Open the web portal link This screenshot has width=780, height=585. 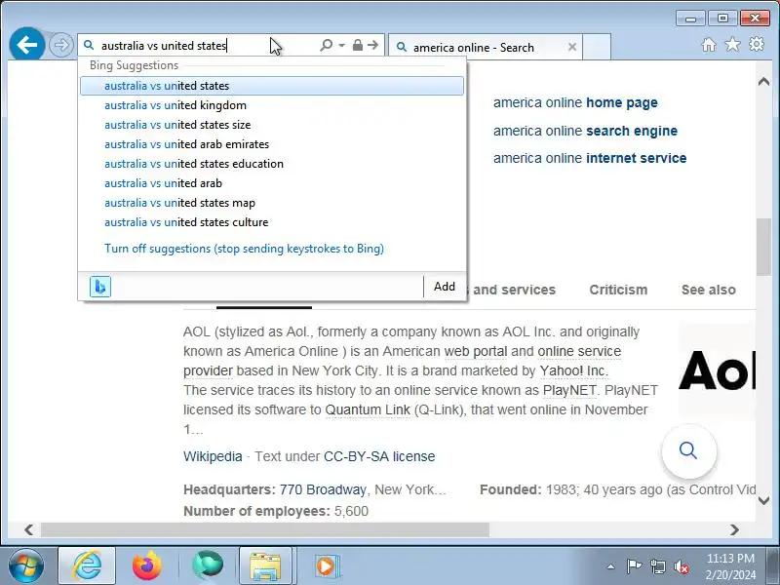click(476, 351)
